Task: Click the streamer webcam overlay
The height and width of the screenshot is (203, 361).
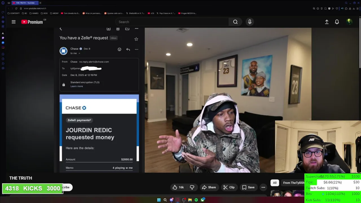Action: click(318, 147)
